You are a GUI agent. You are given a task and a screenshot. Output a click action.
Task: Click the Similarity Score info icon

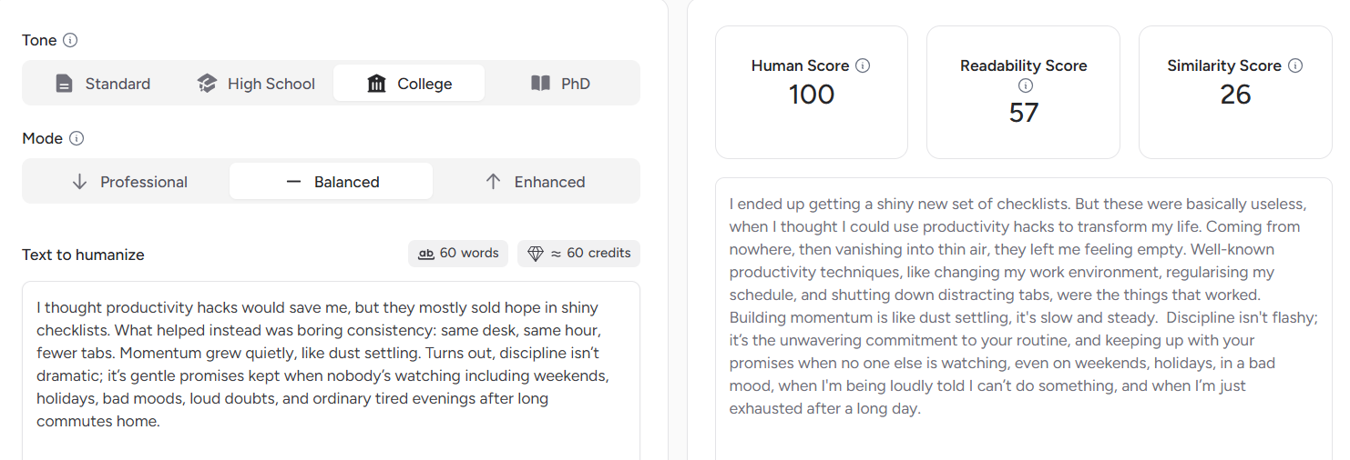click(1295, 65)
